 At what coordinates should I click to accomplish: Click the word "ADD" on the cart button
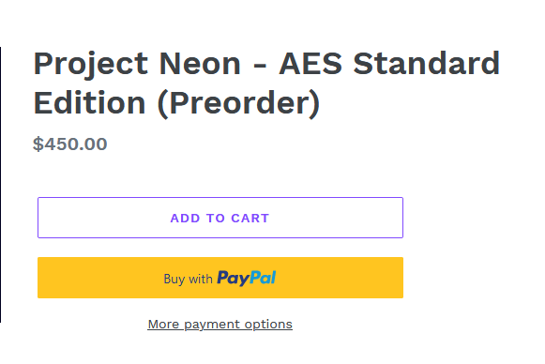point(185,218)
